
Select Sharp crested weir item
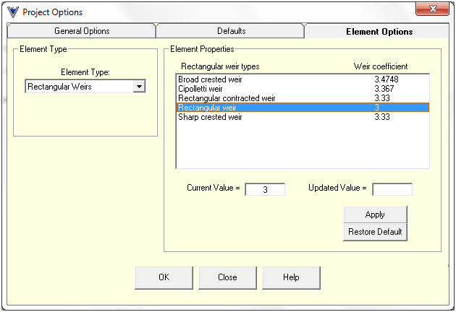[210, 117]
